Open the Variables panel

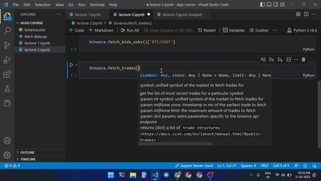[x=234, y=30]
